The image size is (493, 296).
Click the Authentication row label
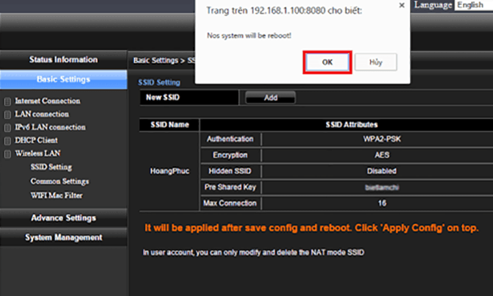click(x=230, y=139)
